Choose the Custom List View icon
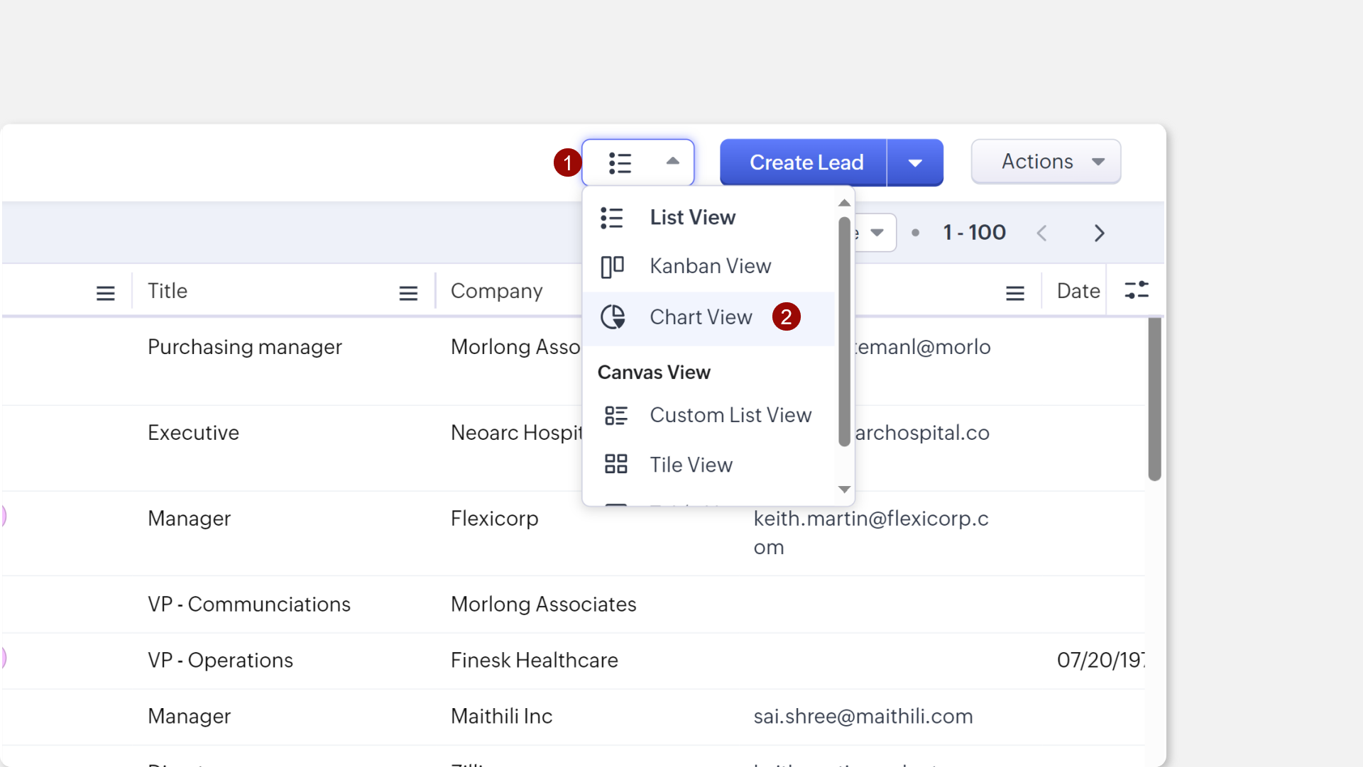The width and height of the screenshot is (1363, 767). pyautogui.click(x=615, y=416)
